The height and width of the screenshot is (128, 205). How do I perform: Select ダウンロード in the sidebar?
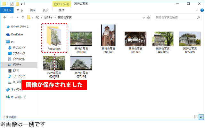click(19, 48)
